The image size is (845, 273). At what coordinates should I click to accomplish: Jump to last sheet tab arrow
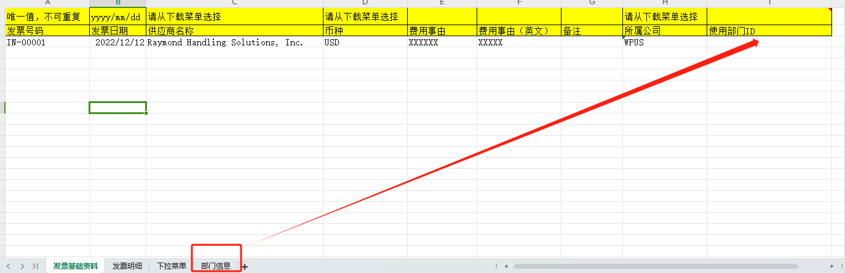(35, 266)
